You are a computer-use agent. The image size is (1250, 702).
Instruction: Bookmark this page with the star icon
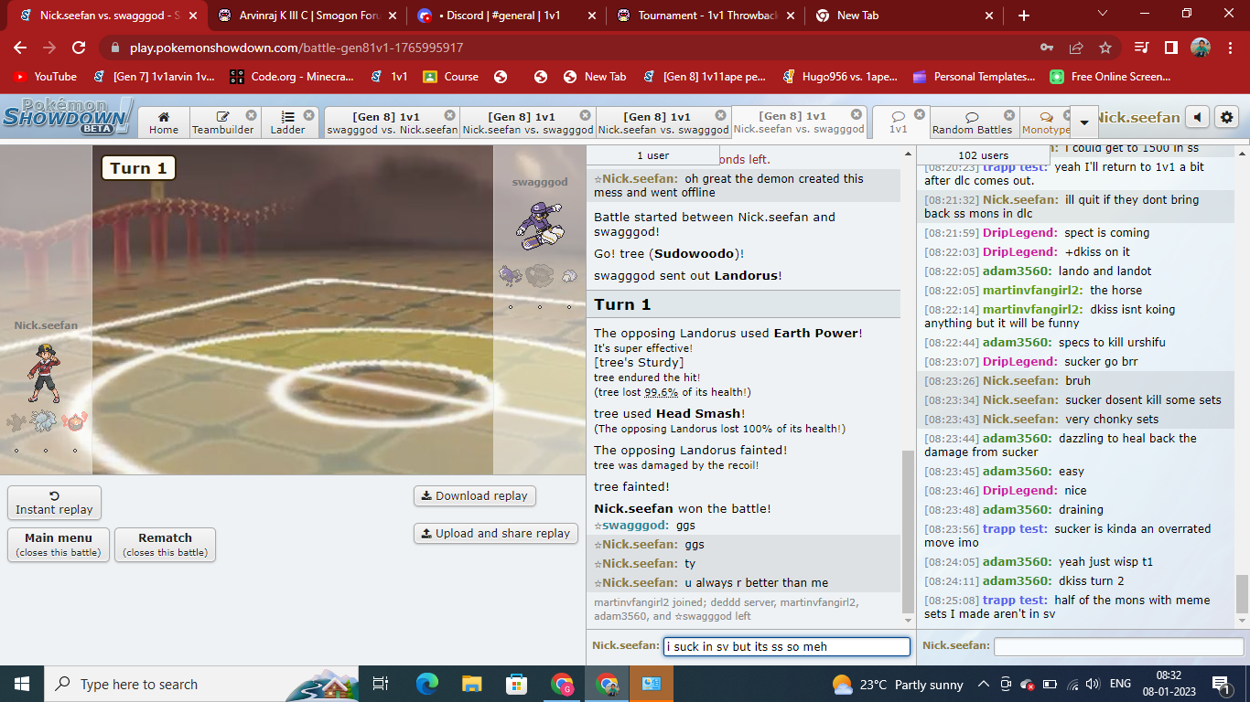(x=1105, y=48)
